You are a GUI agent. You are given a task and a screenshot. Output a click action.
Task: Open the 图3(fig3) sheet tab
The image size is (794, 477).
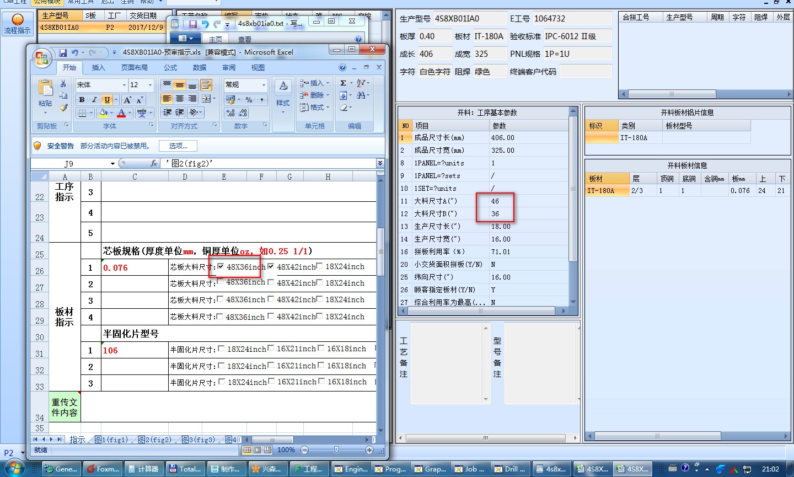click(198, 440)
